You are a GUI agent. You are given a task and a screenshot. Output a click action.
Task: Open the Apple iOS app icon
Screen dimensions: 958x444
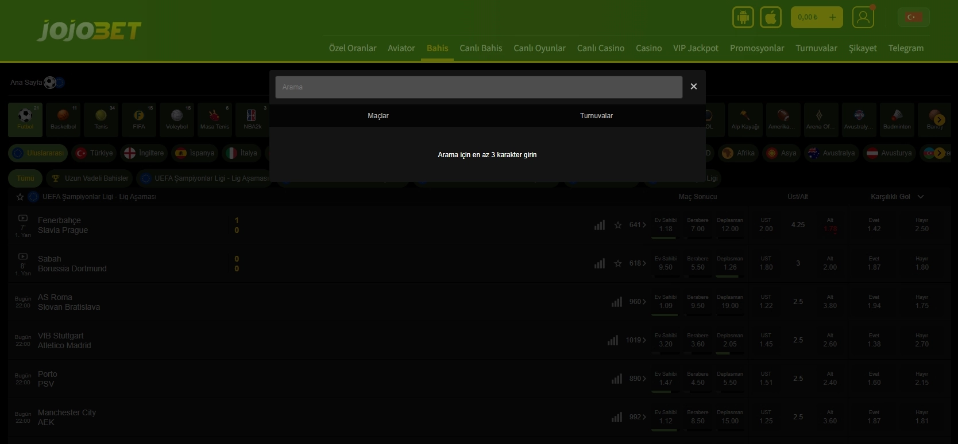pos(771,17)
